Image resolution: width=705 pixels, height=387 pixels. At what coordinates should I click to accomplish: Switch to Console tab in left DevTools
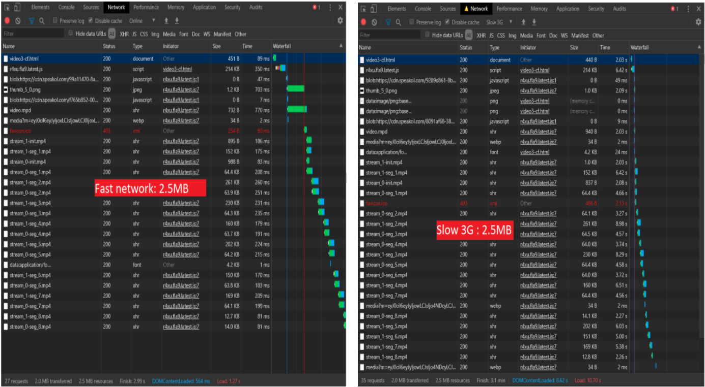pos(67,8)
